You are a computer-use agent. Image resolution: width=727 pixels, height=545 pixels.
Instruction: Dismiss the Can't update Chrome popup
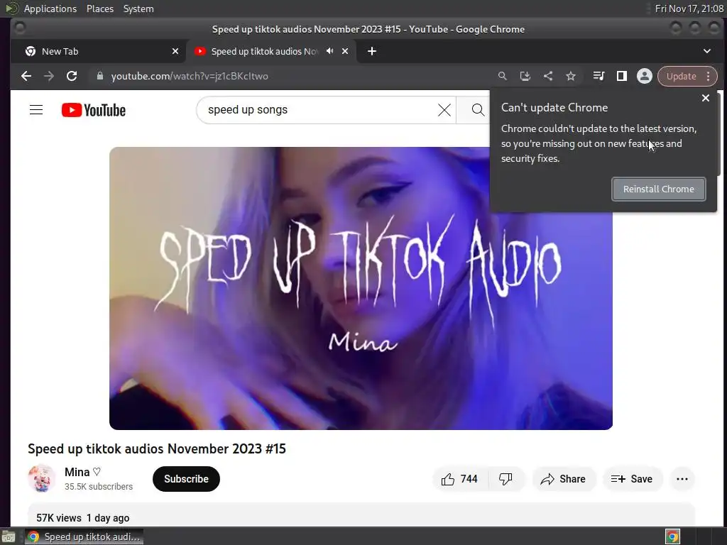pyautogui.click(x=706, y=98)
